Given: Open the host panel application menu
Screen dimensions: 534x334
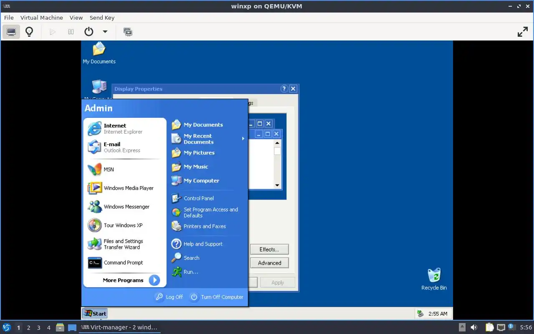Looking at the screenshot, I should point(7,327).
